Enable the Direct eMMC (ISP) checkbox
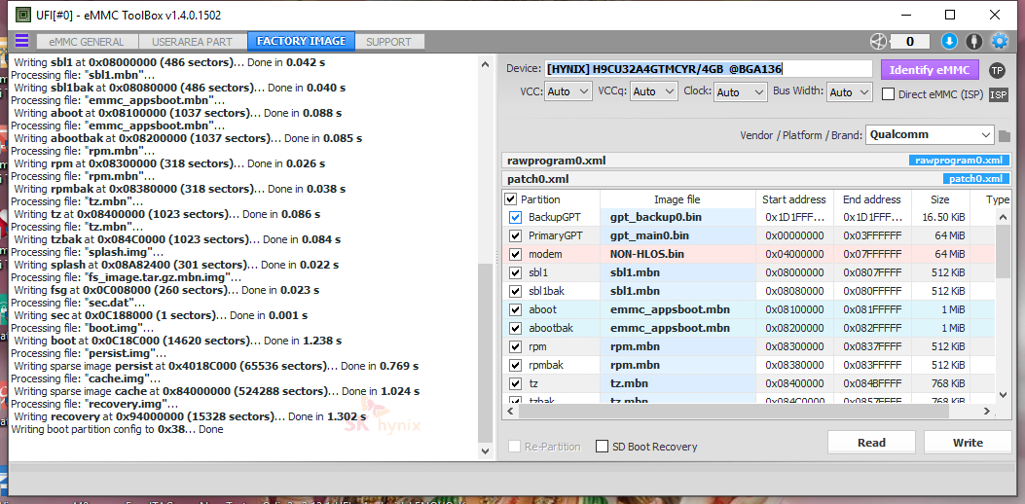 pyautogui.click(x=889, y=93)
